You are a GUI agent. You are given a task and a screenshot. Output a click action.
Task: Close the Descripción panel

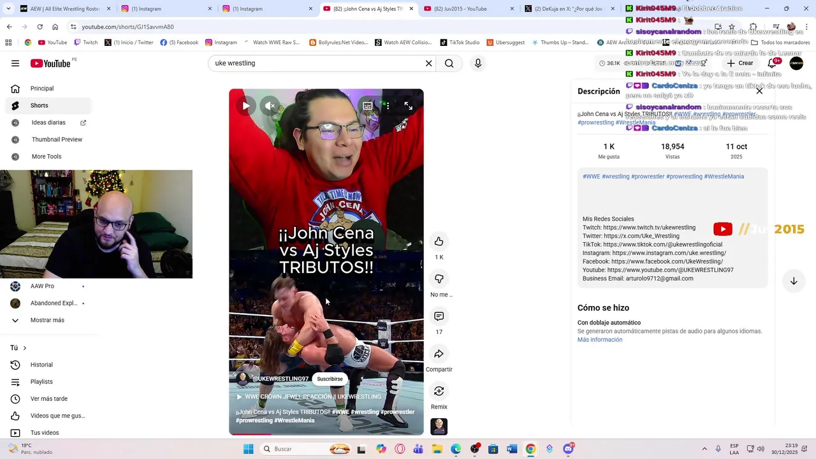coord(759,91)
